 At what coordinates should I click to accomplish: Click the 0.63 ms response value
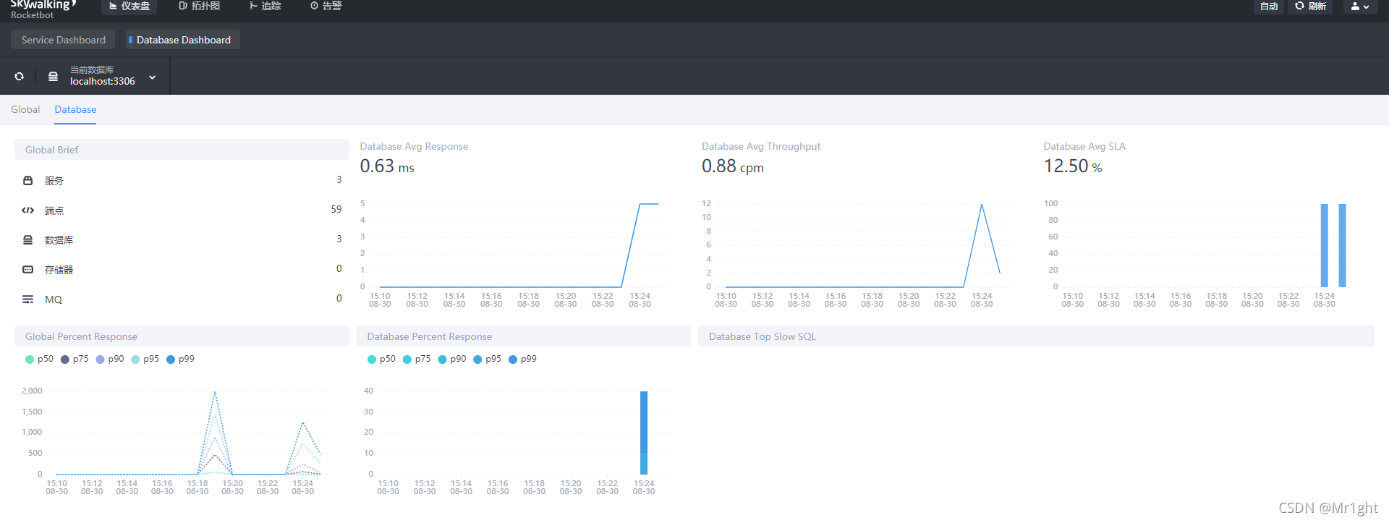click(x=387, y=166)
